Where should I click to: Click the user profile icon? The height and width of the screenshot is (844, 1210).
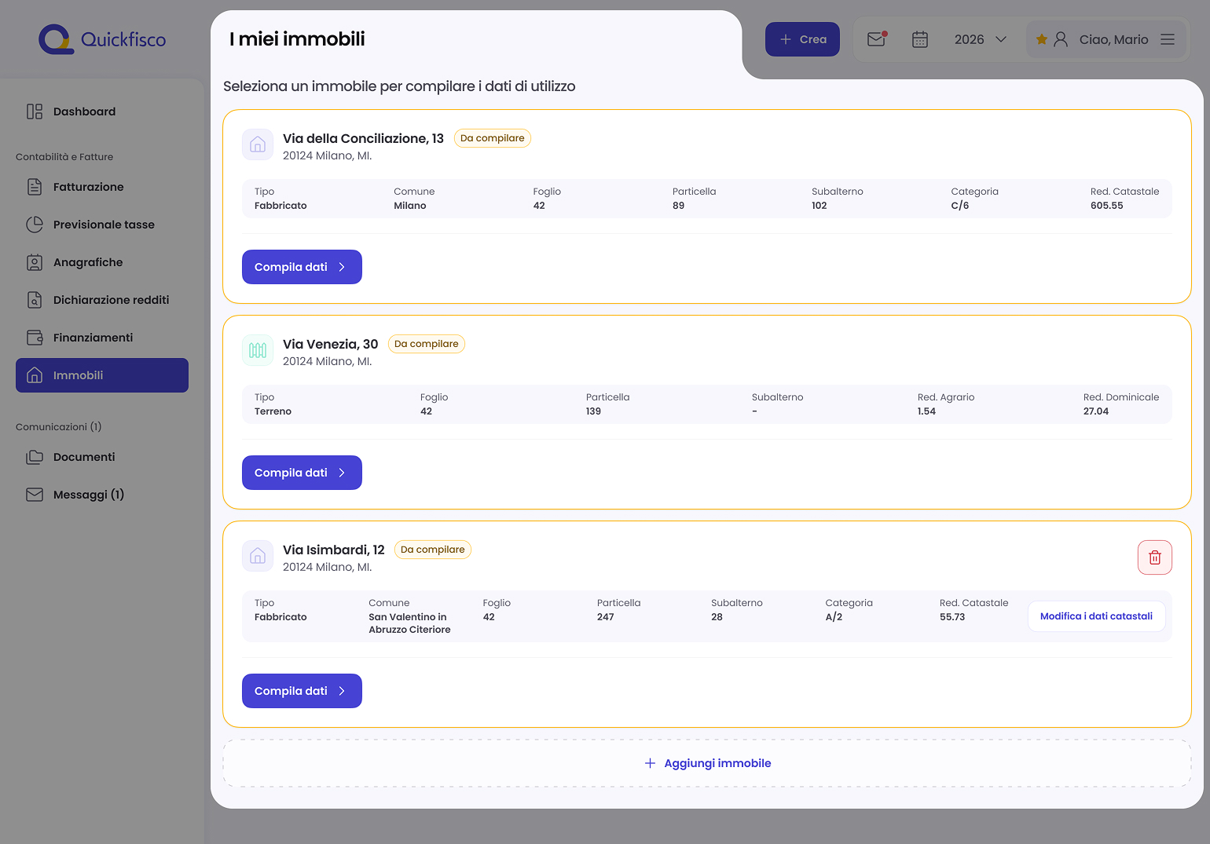pyautogui.click(x=1061, y=39)
